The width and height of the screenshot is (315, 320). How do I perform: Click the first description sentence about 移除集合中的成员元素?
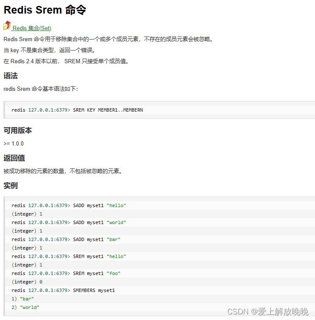(108, 39)
